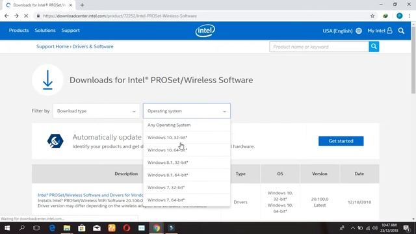Open taskbar search magnifier
Screen dimensions: 416x234
(22, 228)
